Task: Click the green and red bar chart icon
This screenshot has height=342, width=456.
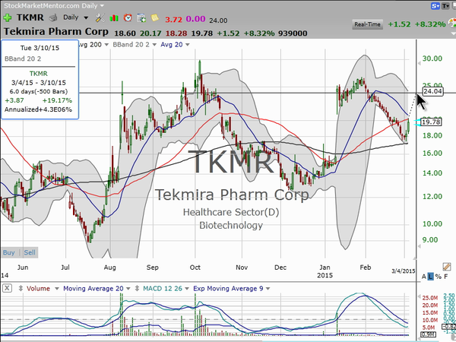Action: click(114, 18)
